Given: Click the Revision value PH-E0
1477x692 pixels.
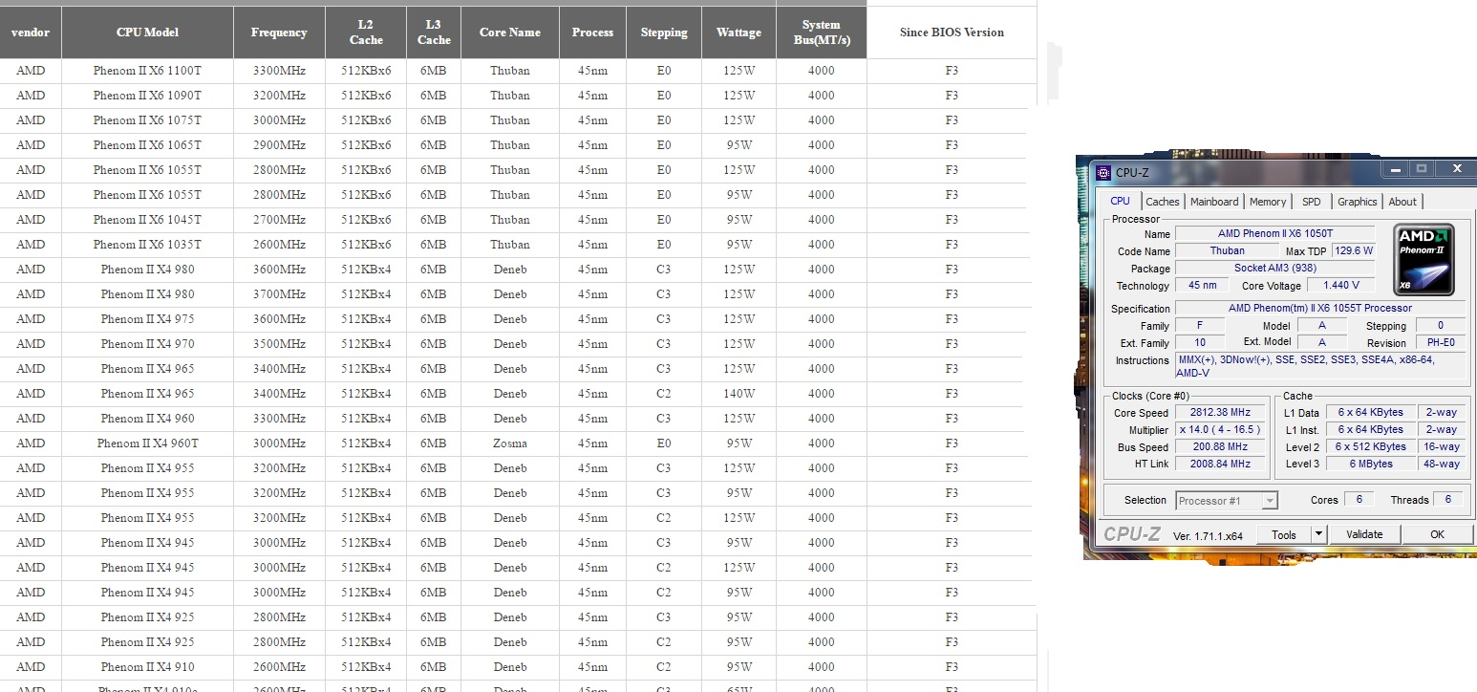Looking at the screenshot, I should [x=1441, y=342].
